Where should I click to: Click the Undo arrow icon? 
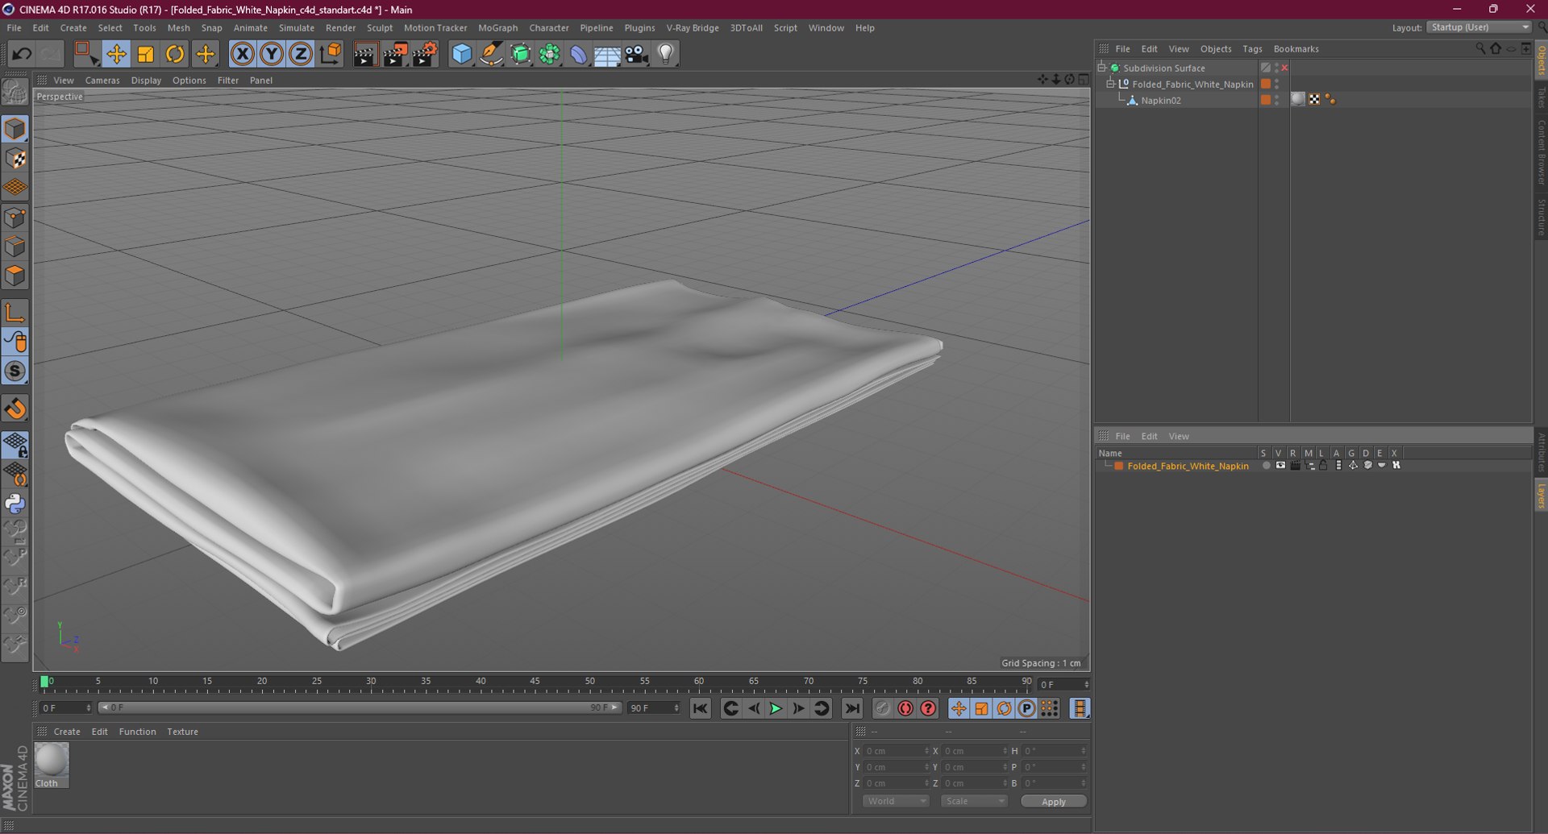coord(22,54)
